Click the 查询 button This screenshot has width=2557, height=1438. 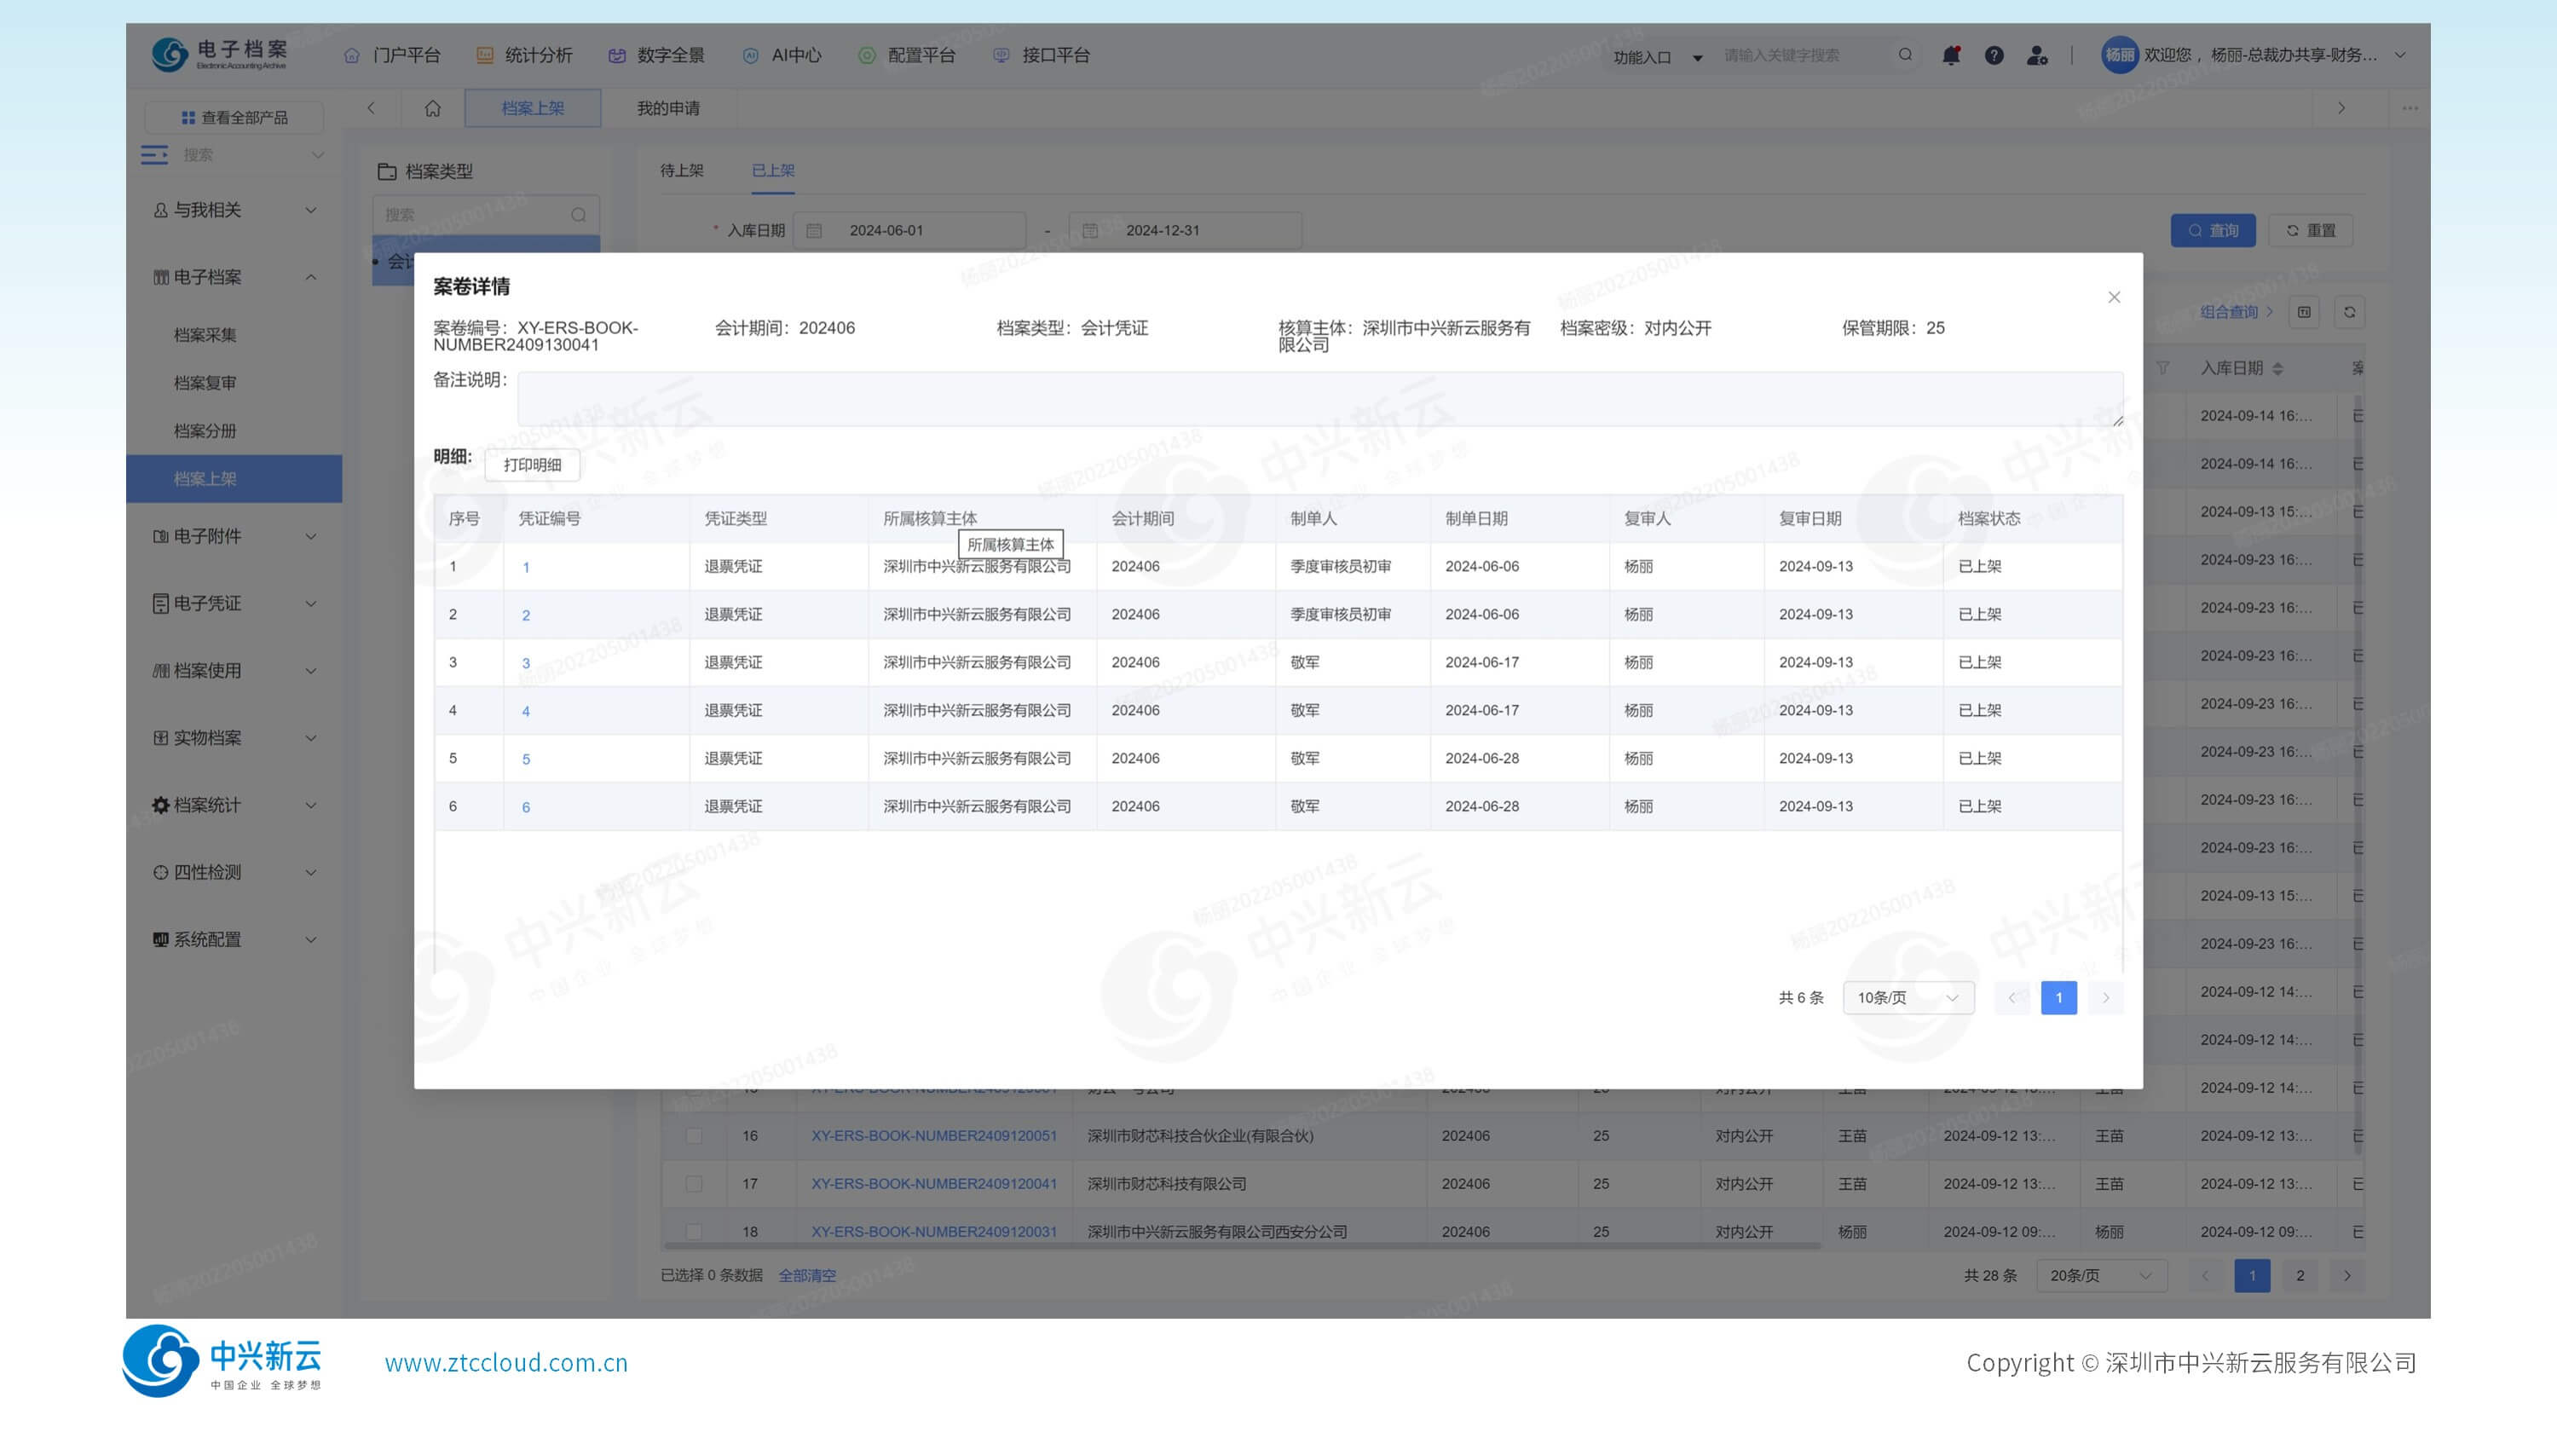pyautogui.click(x=2213, y=230)
